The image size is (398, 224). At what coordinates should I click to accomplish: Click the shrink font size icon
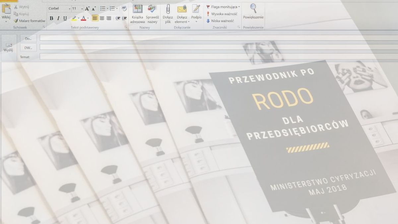[94, 9]
